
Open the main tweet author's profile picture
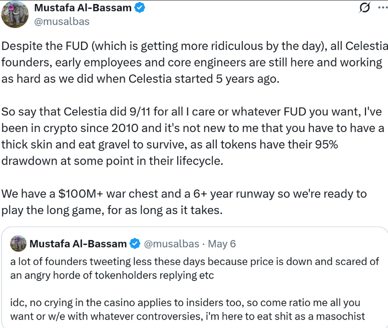[15, 14]
